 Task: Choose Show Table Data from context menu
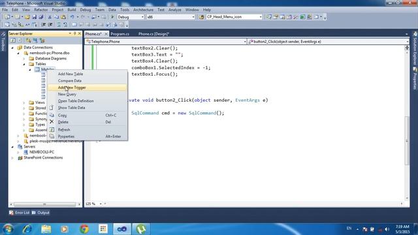[x=87, y=108]
